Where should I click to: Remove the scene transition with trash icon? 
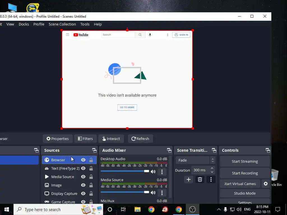[x=200, y=179]
